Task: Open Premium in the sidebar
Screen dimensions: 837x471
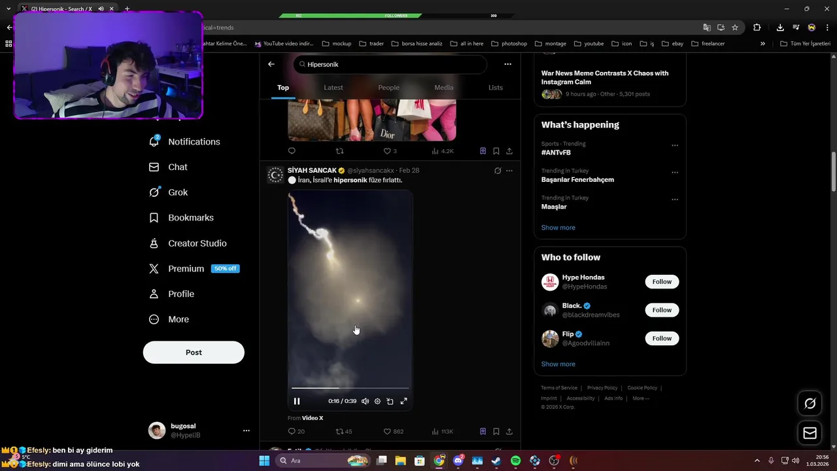Action: click(194, 269)
